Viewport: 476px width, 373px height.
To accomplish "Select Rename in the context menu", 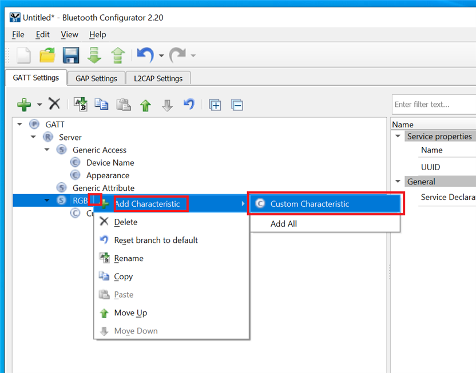I will (x=129, y=258).
